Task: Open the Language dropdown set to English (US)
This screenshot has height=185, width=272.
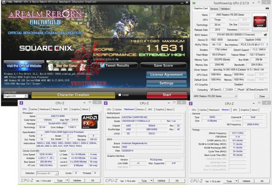Action: [x=15, y=96]
